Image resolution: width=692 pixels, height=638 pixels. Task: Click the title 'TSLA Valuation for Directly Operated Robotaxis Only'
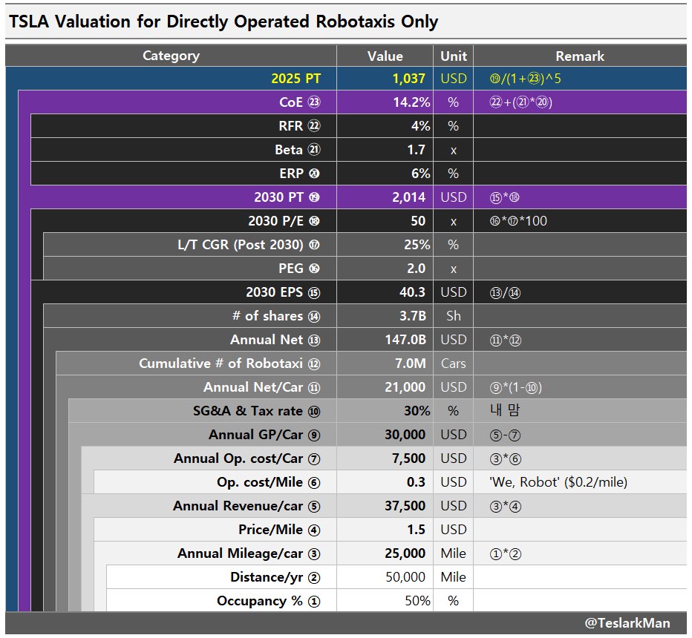click(x=223, y=22)
